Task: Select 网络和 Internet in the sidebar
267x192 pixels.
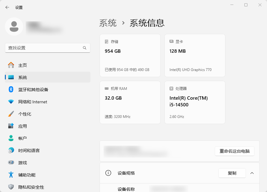Action: pos(32,101)
